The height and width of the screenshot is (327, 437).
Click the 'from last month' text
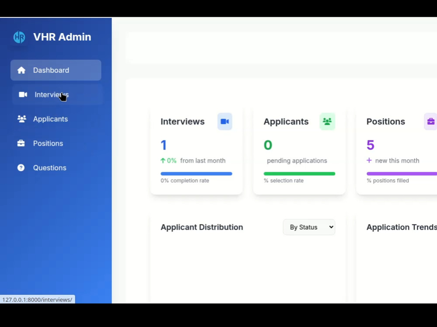203,161
